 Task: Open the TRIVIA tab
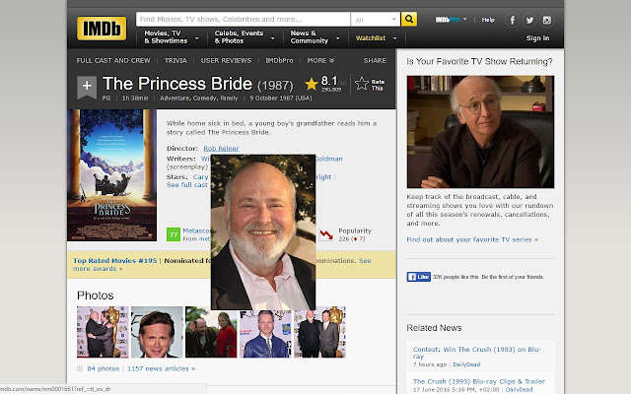pyautogui.click(x=175, y=60)
